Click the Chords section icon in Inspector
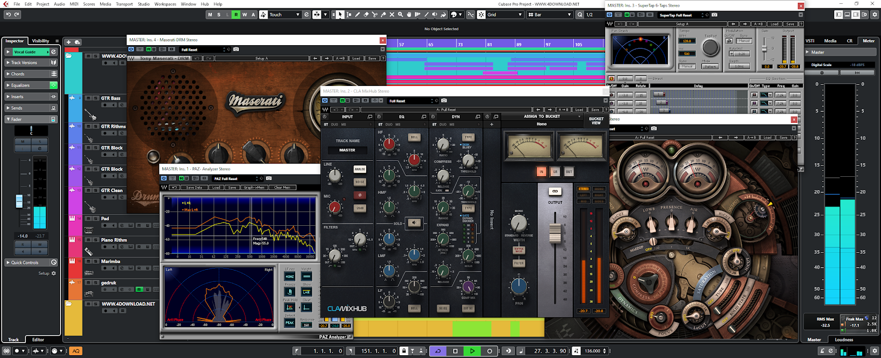Screen dimensions: 881x358 pyautogui.click(x=53, y=74)
